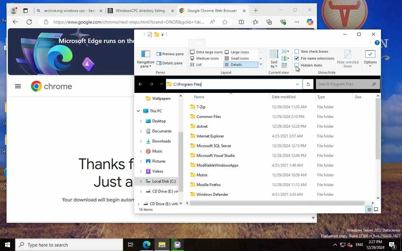The image size is (402, 251).
Task: Switch to archive.org windows cpc tab
Action: [x=69, y=11]
